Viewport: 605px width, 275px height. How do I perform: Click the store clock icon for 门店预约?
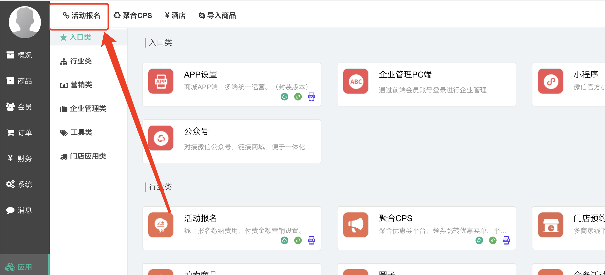point(551,225)
